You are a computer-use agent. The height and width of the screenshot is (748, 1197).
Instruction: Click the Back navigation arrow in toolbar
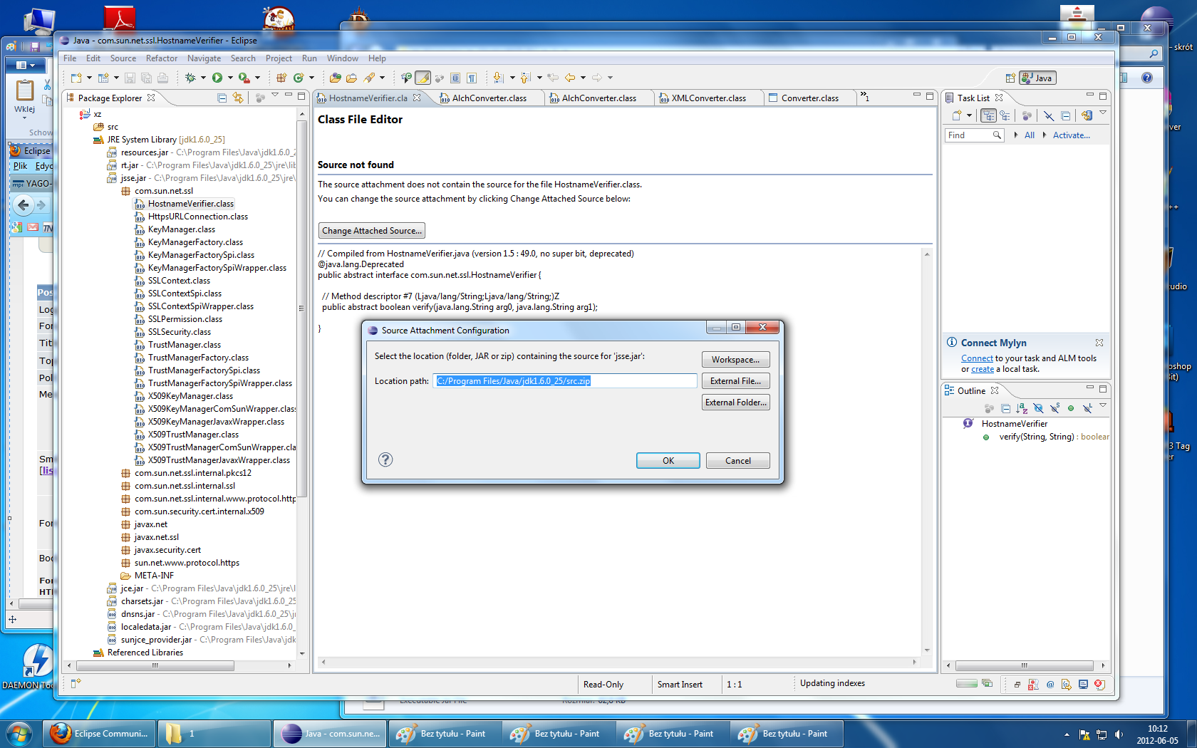(x=570, y=78)
